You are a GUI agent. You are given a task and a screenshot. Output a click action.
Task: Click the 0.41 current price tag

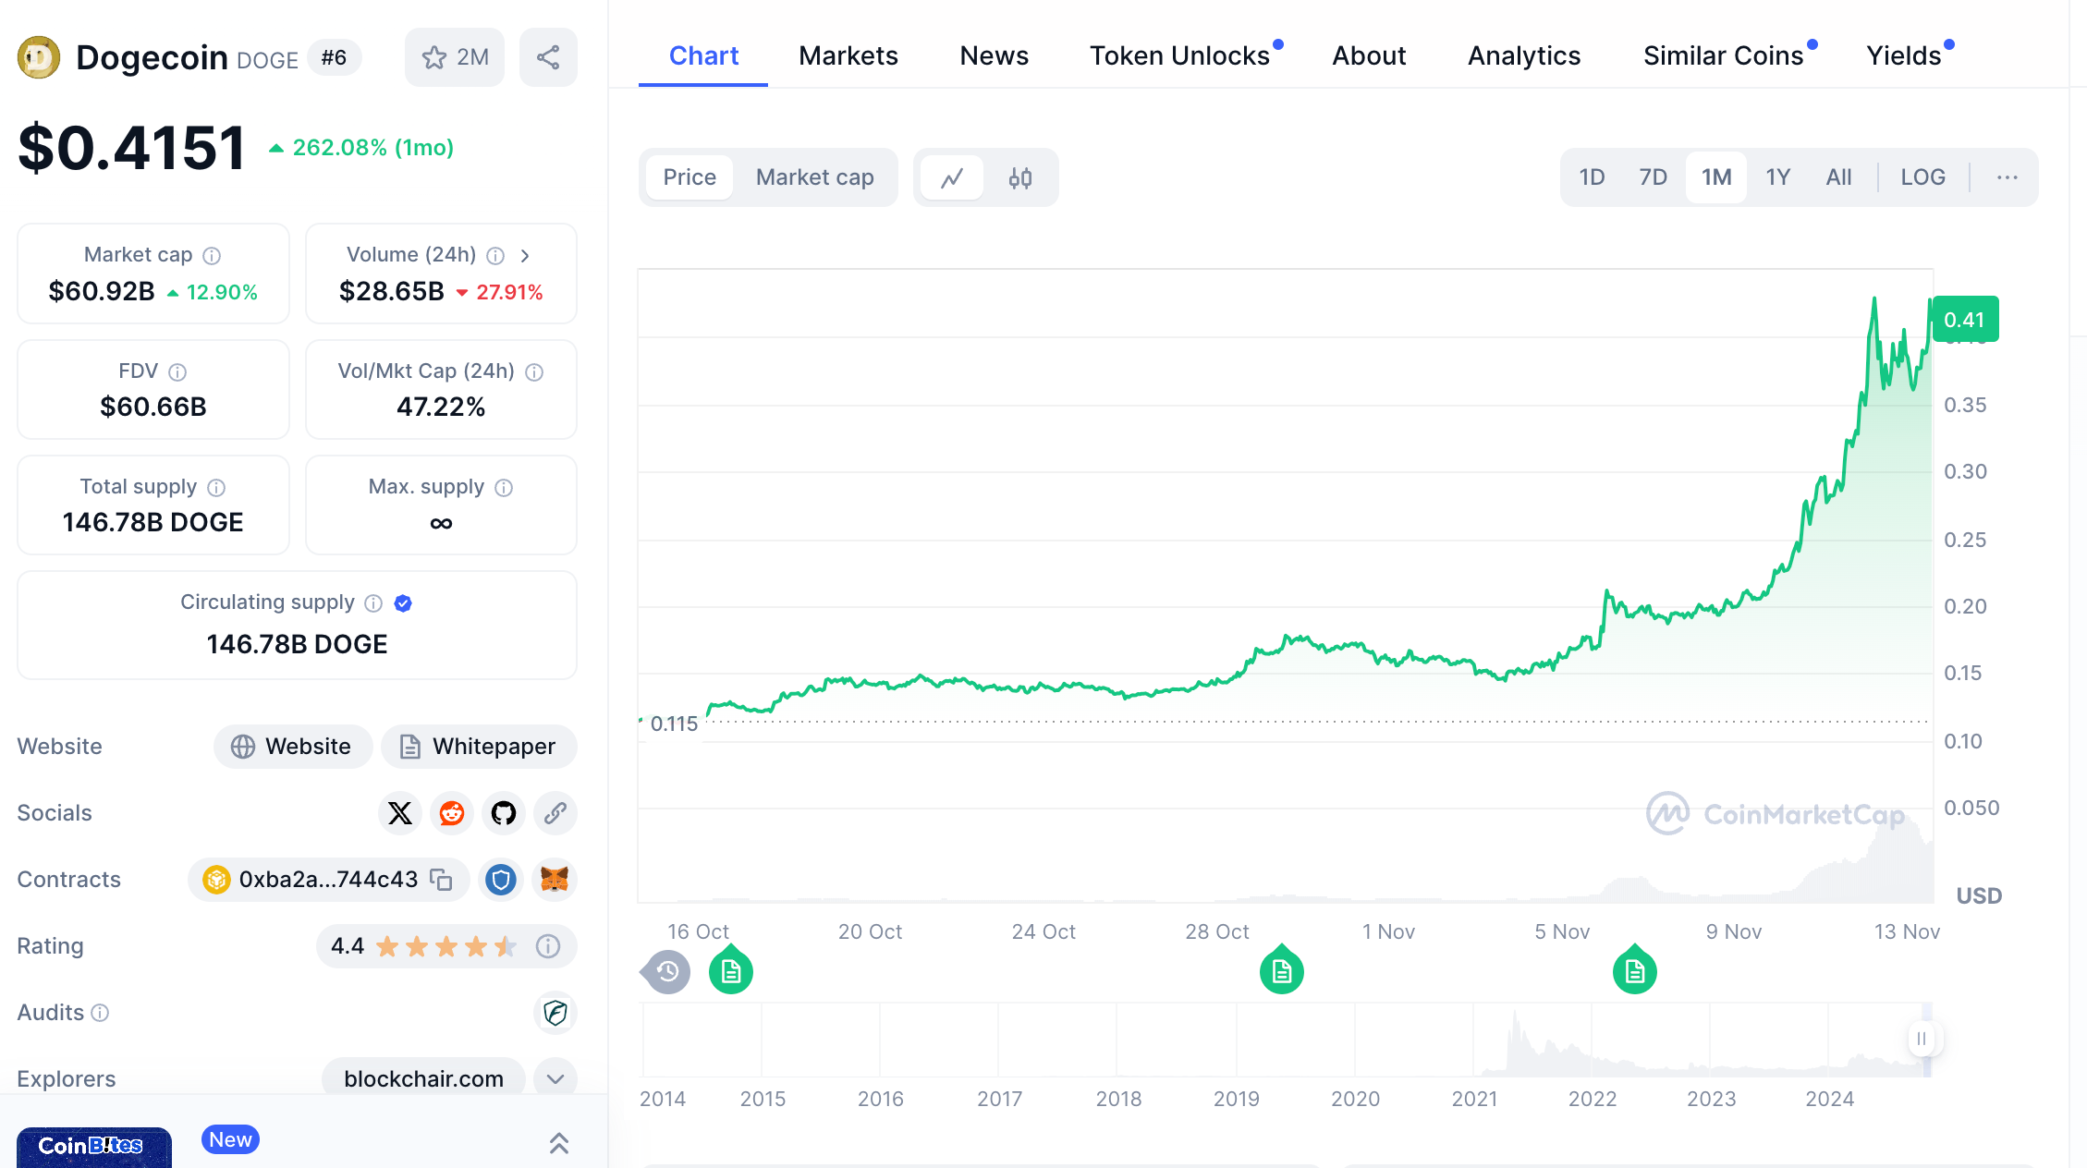(x=1966, y=320)
